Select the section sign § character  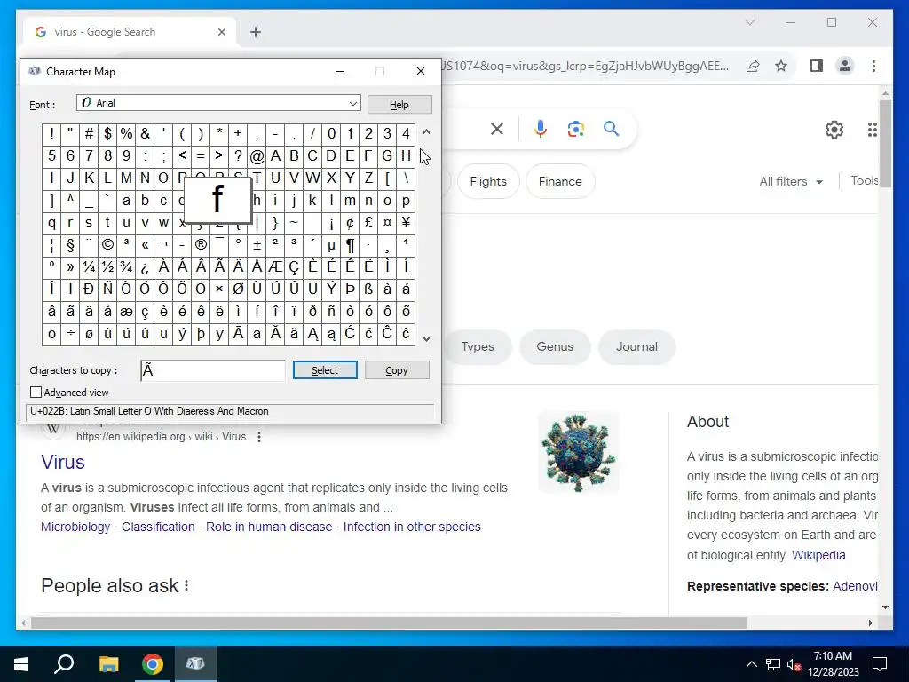(x=70, y=245)
